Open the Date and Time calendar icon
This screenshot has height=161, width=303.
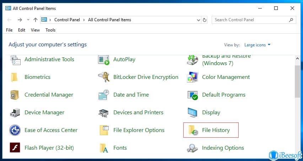click(104, 94)
